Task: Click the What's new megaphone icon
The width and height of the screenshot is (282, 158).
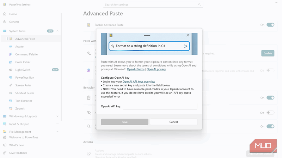Action: [5, 145]
